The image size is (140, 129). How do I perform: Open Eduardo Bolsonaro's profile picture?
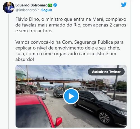[9, 7]
